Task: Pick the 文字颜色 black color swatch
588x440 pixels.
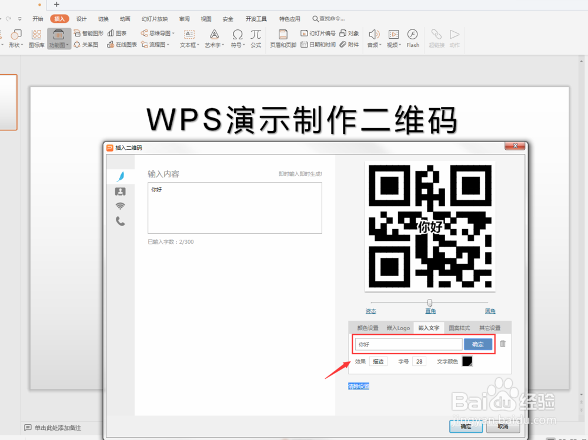Action: pos(467,361)
